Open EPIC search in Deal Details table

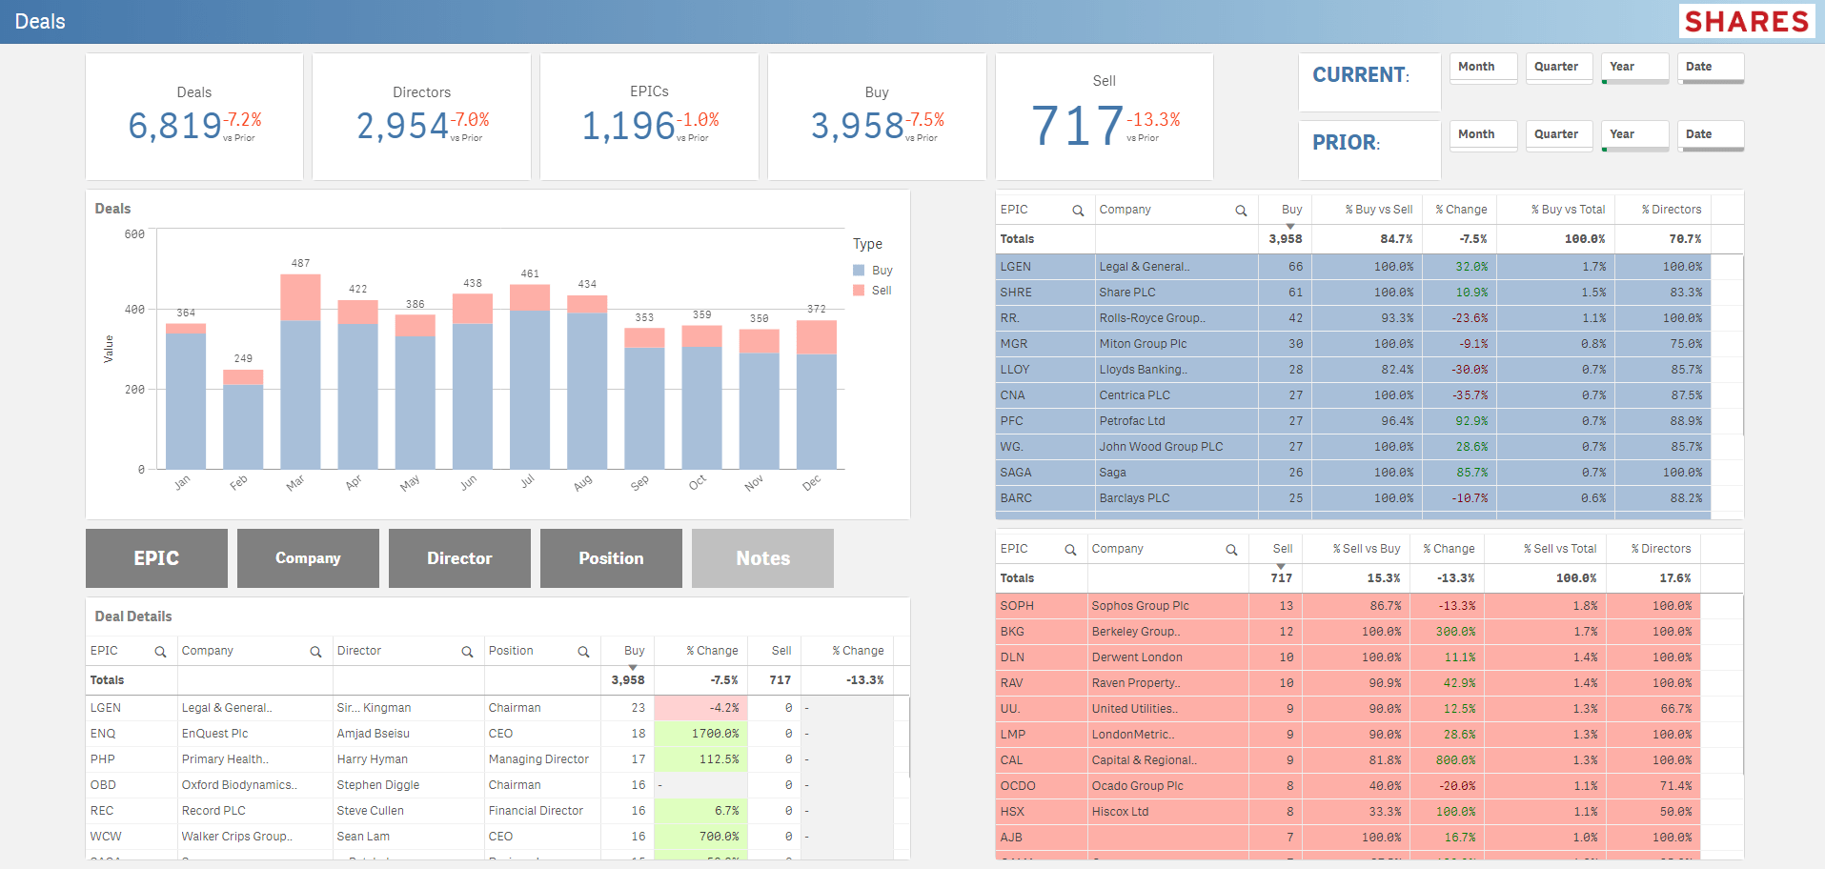point(160,652)
